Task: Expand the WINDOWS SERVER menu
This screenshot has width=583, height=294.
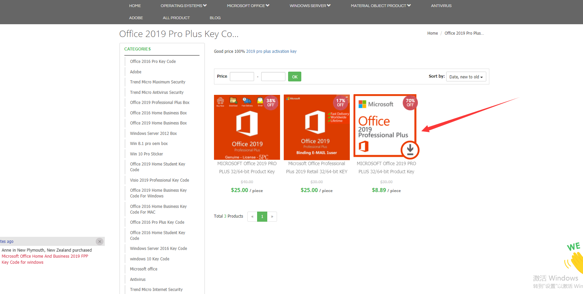Action: (x=310, y=6)
